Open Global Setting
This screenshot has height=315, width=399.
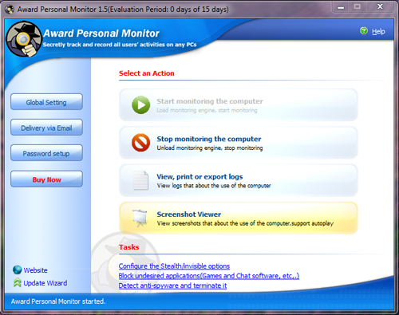[x=46, y=102]
